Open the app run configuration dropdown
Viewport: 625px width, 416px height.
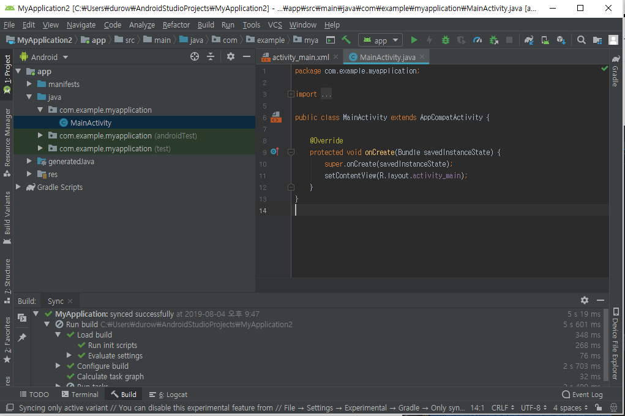pos(380,40)
